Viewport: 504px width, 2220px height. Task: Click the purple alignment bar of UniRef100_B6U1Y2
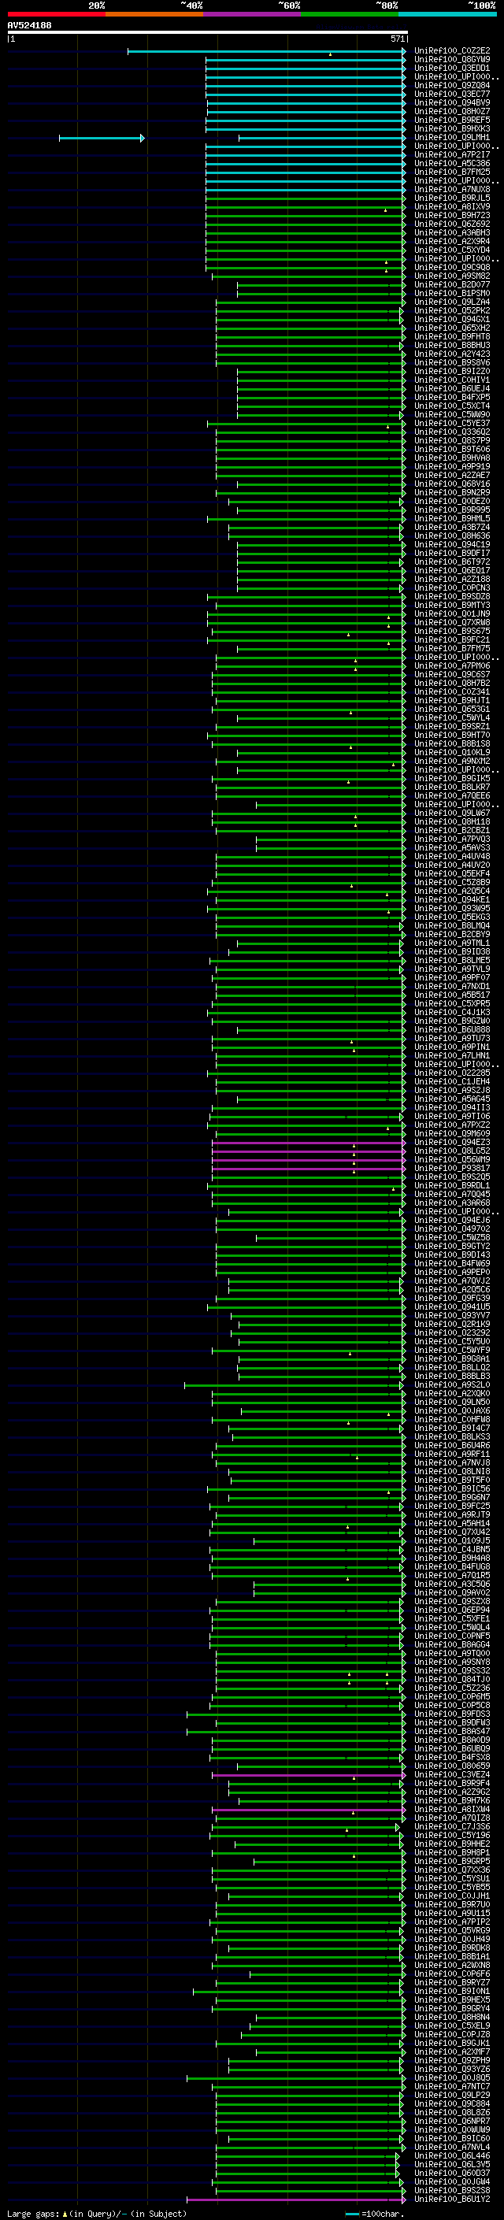click(296, 2200)
